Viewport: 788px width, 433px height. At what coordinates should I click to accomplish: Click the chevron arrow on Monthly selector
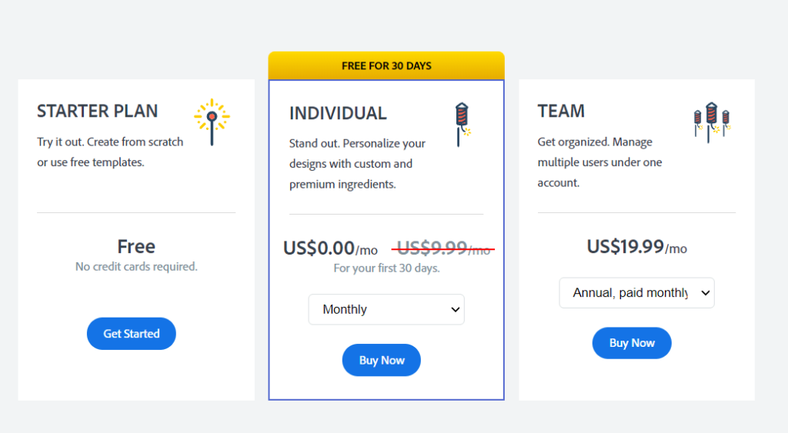click(x=456, y=309)
